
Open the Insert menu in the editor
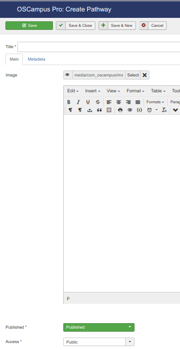pos(92,91)
